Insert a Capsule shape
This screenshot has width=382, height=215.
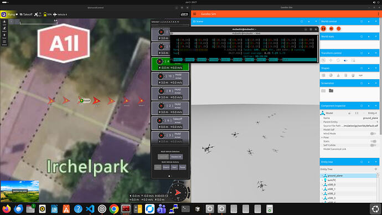(x=353, y=75)
